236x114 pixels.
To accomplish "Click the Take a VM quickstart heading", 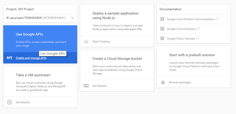I will tap(33, 75).
